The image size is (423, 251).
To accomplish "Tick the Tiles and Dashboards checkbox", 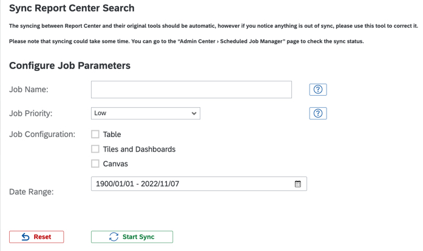I will pos(95,149).
